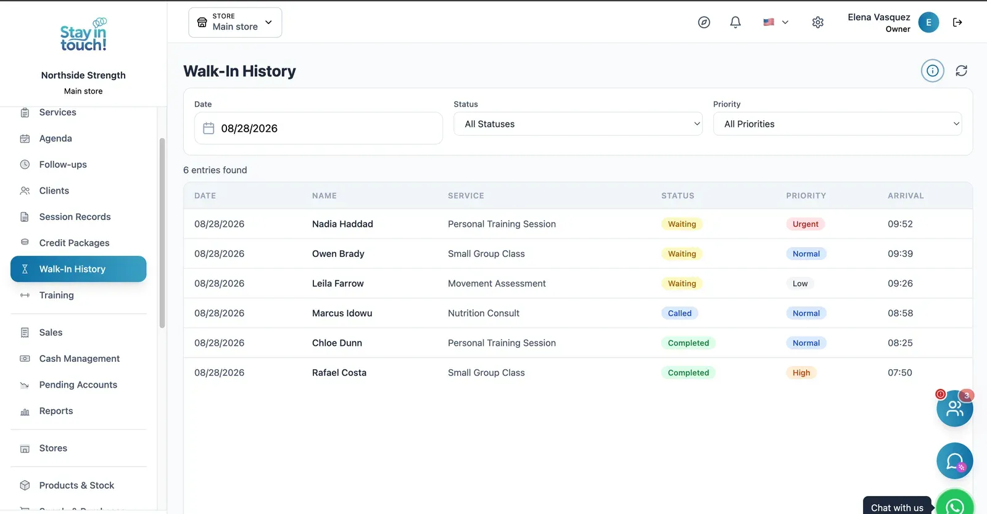Open Follow-ups in the sidebar
Viewport: 987px width, 514px height.
(78, 165)
